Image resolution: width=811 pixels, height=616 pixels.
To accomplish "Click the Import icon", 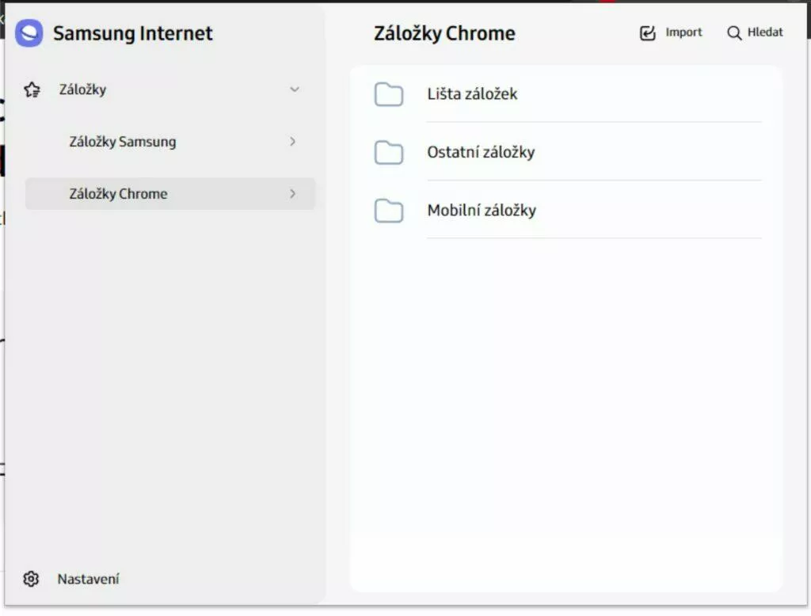I will click(x=648, y=32).
